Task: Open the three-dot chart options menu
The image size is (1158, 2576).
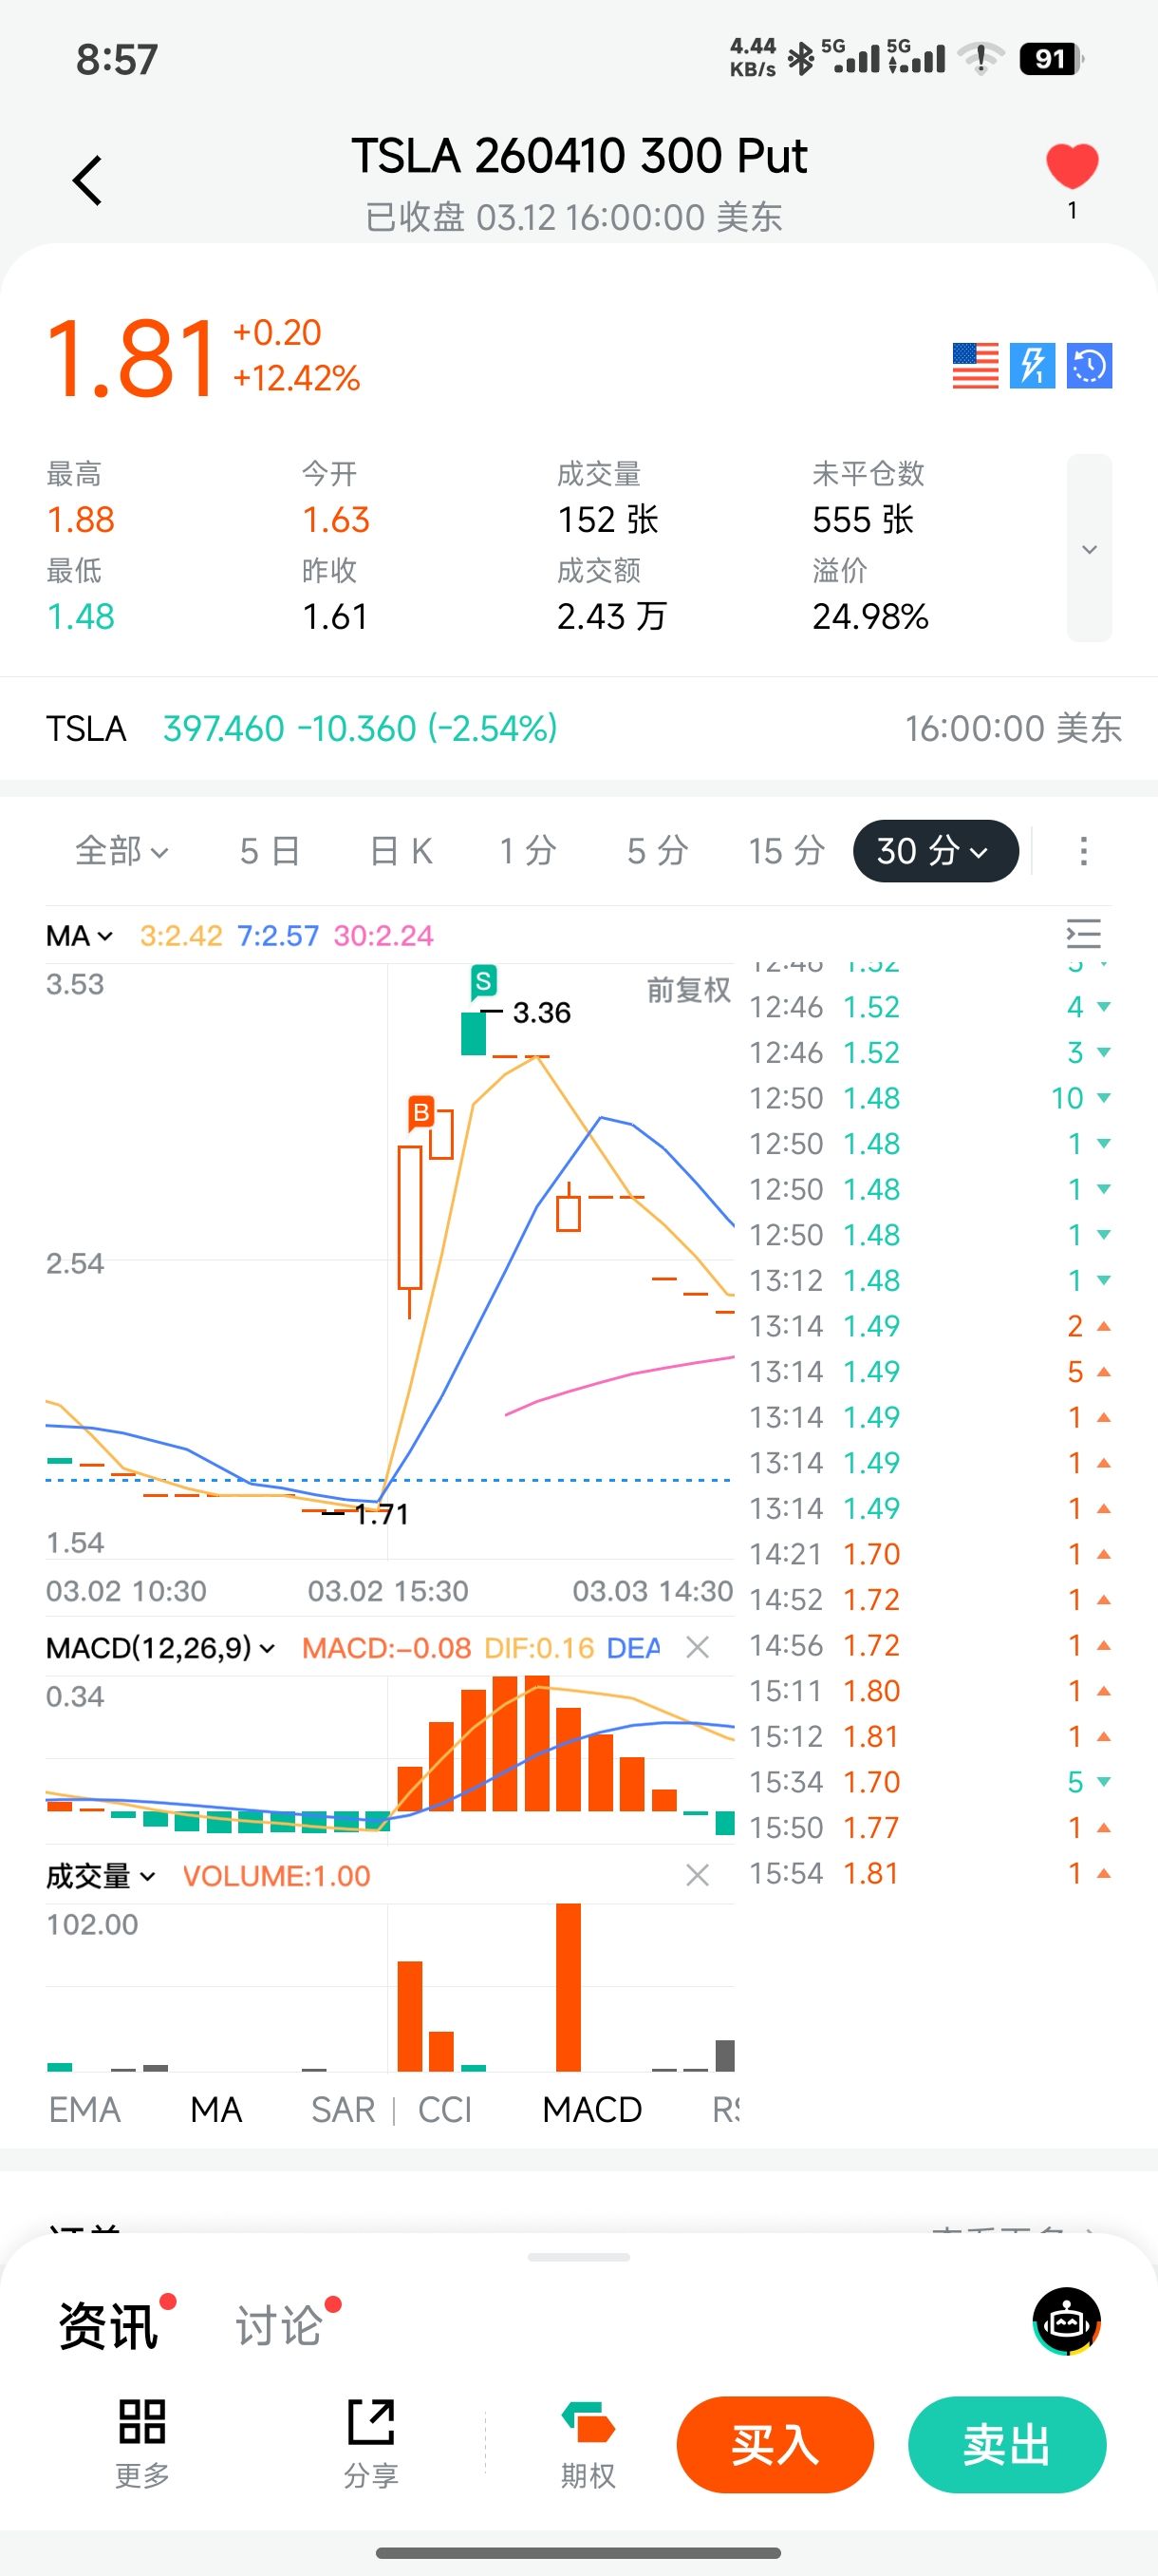Action: (1083, 851)
